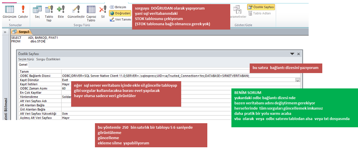Open the Özellik Sayfası panel options arrow
This screenshot has height=158, width=358.
(292, 54)
